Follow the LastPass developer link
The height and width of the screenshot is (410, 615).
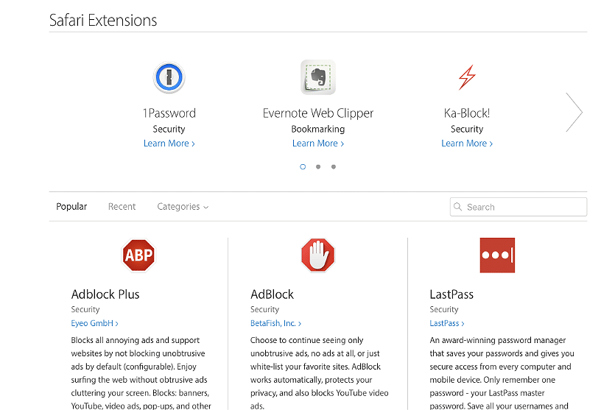point(447,323)
